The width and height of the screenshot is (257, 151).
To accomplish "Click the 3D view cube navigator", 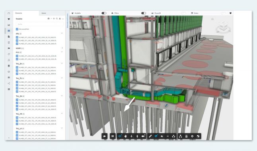I will [223, 27].
